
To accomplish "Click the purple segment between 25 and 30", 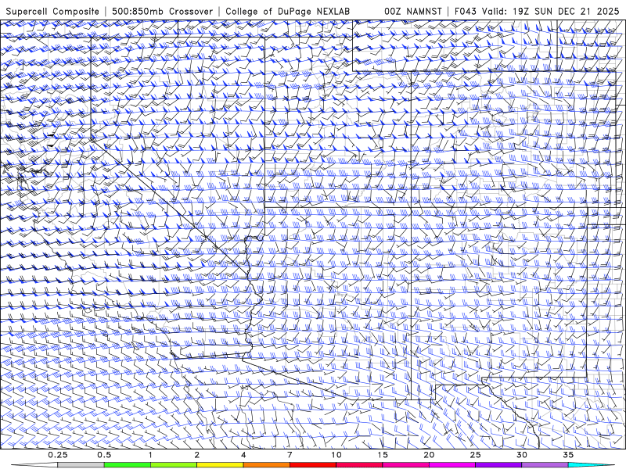I will click(498, 465).
